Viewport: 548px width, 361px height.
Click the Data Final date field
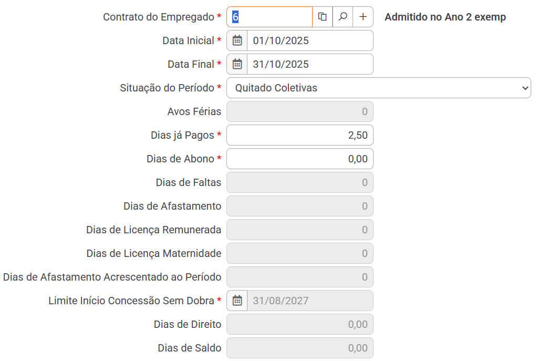coord(310,64)
